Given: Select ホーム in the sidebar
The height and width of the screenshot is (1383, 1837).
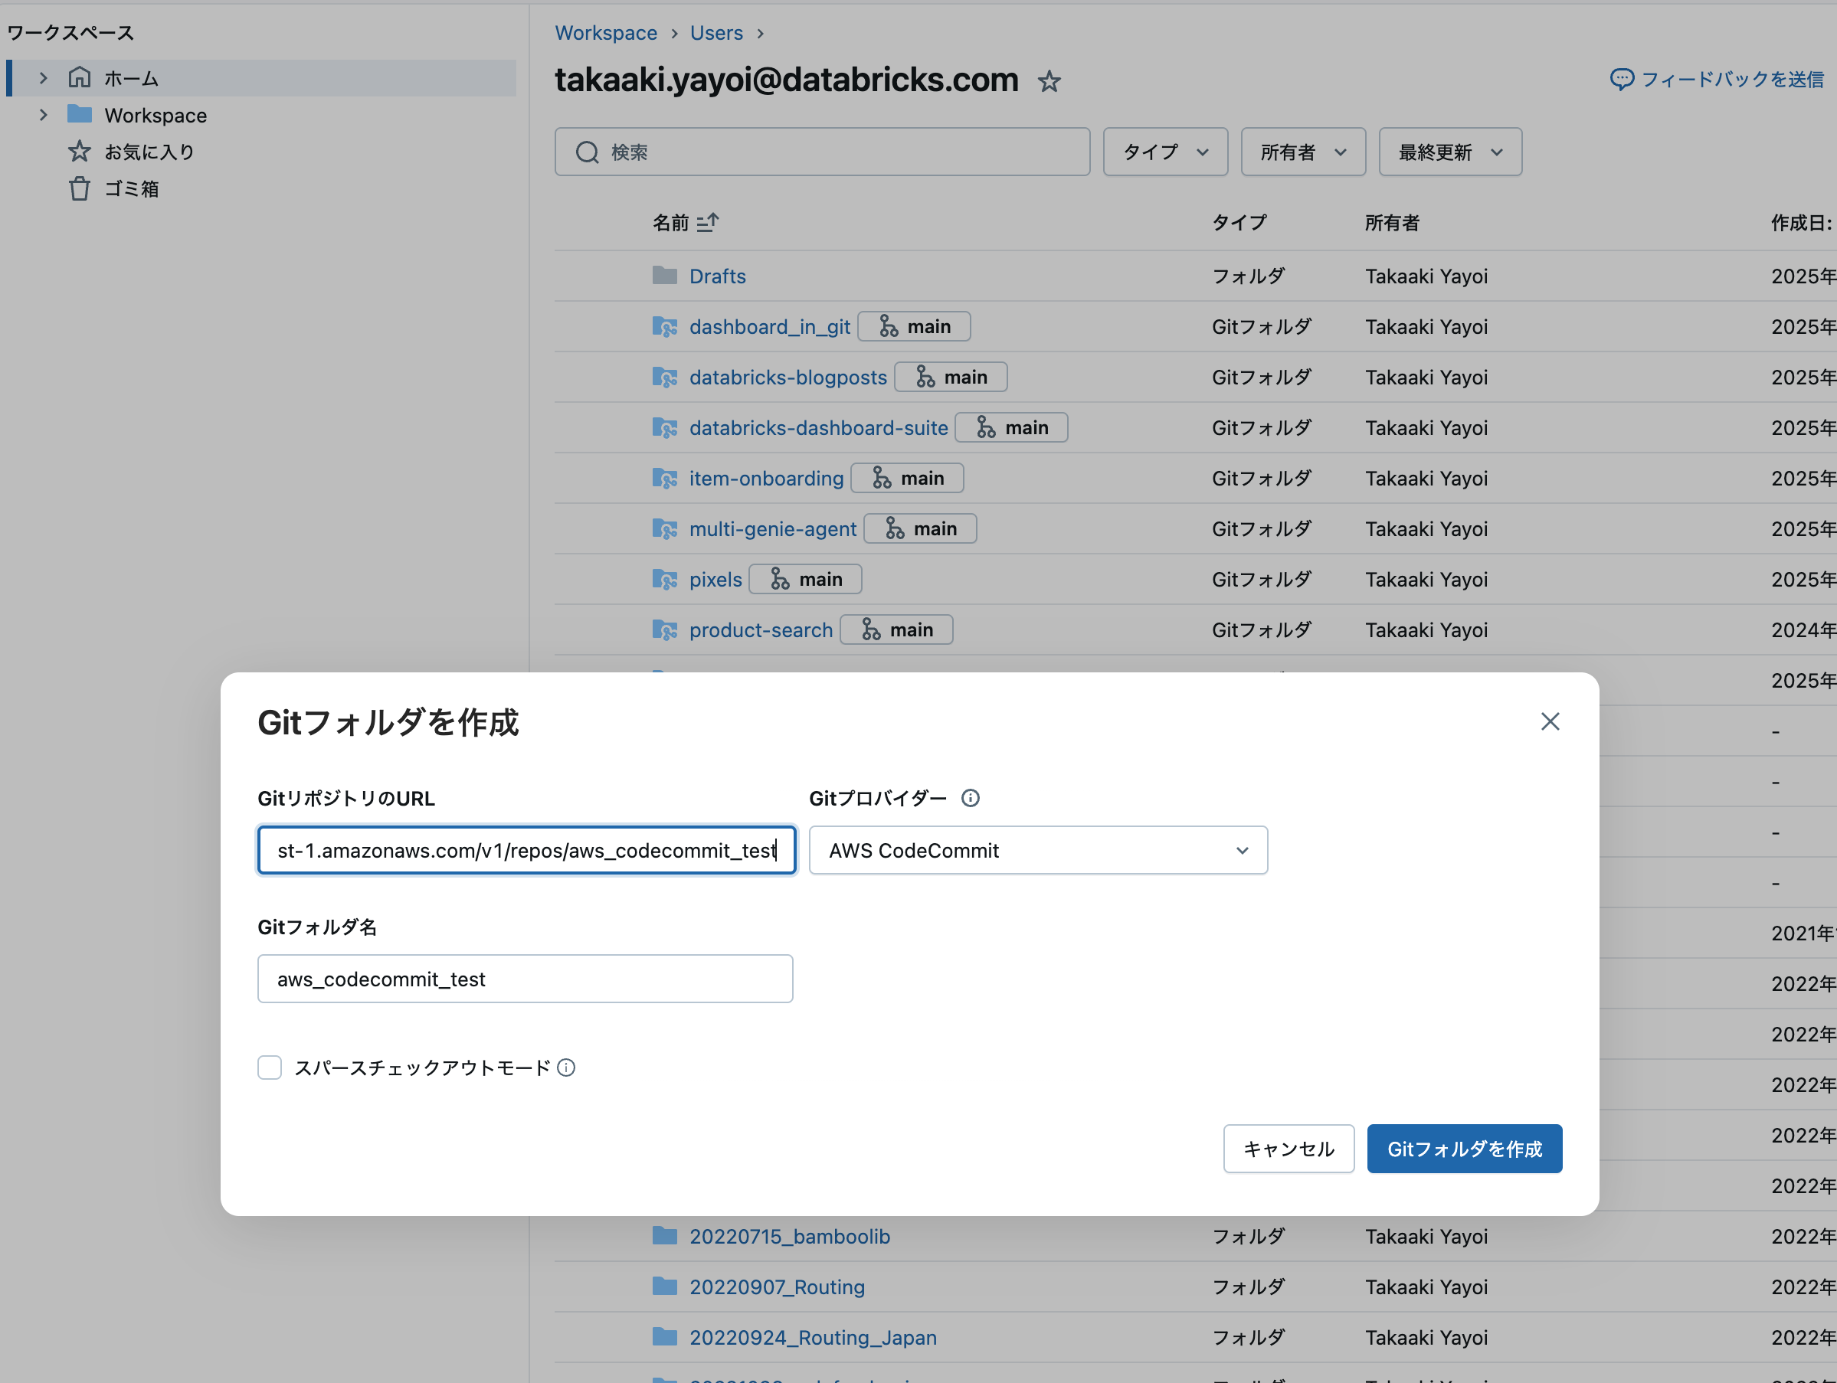Looking at the screenshot, I should tap(129, 77).
